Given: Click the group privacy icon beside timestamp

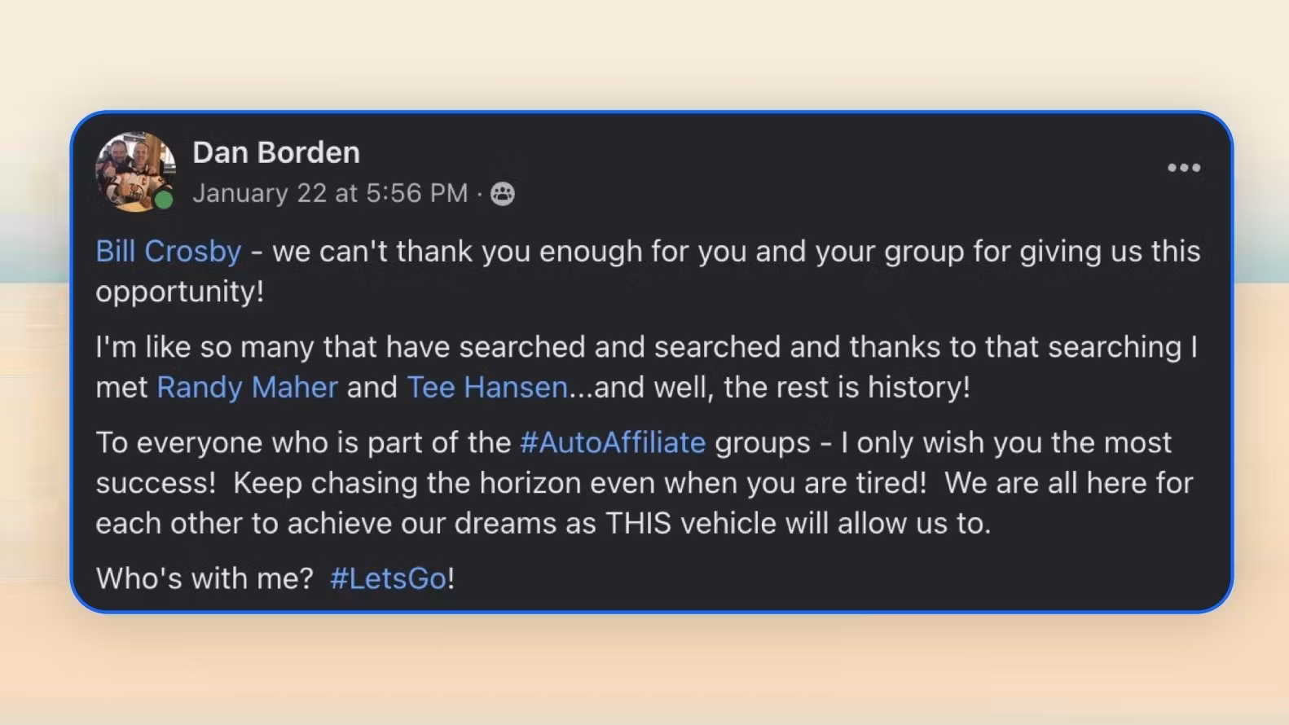Looking at the screenshot, I should point(503,194).
